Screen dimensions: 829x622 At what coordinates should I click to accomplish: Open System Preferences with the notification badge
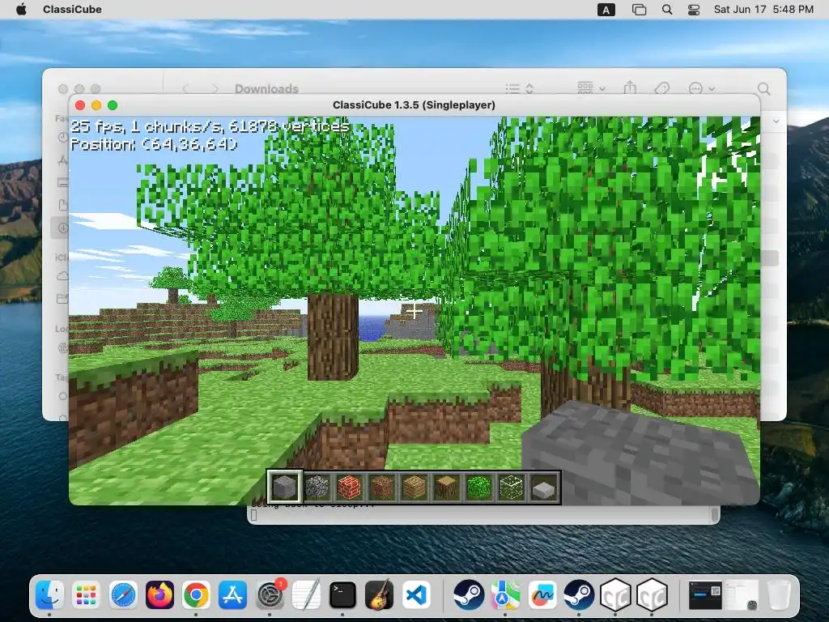[270, 594]
